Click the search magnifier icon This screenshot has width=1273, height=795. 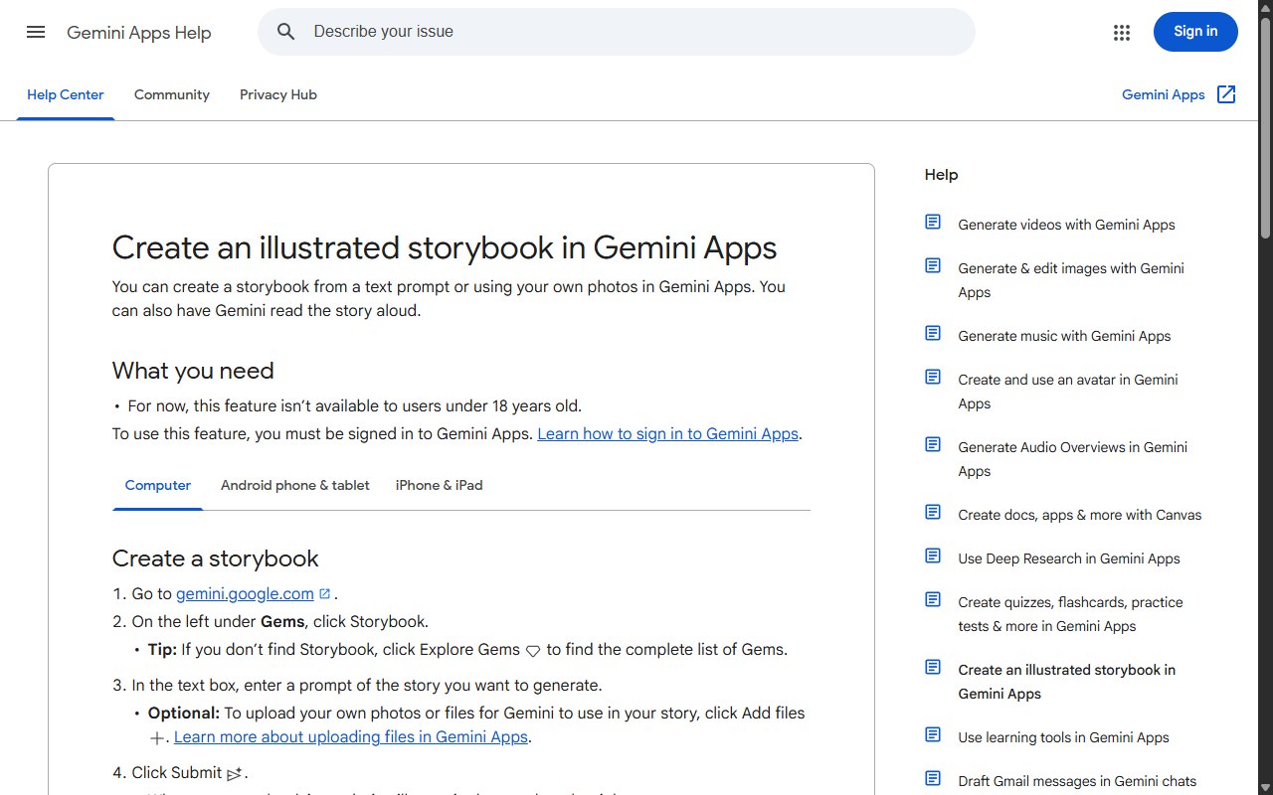tap(286, 32)
